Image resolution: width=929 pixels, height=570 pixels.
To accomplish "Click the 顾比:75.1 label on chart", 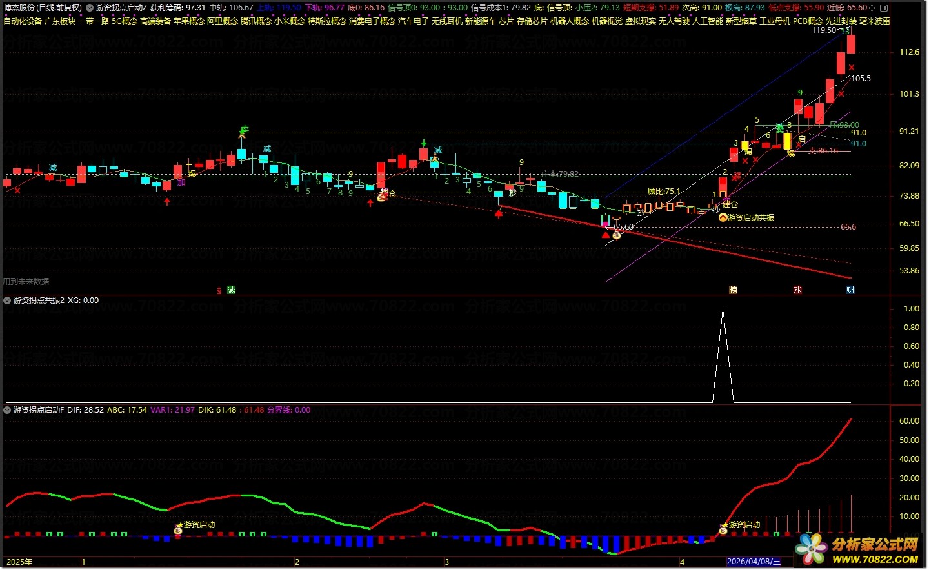I will [664, 192].
